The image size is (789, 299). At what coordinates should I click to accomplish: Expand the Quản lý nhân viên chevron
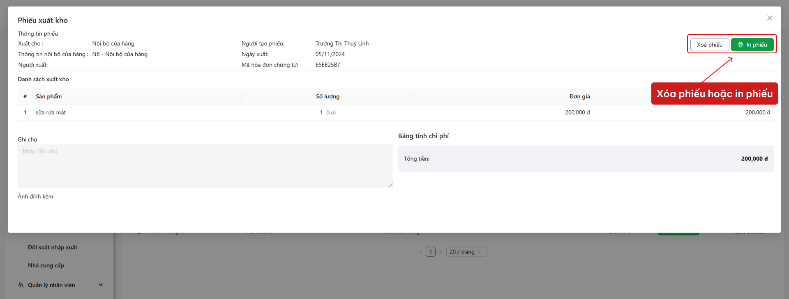tap(101, 285)
